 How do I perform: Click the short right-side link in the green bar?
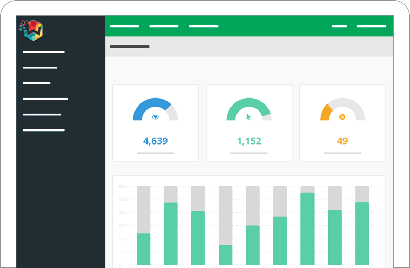pos(339,27)
